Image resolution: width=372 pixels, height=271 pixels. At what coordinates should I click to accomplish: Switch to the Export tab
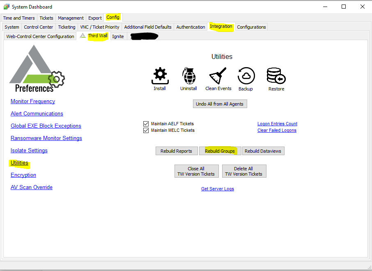point(95,18)
